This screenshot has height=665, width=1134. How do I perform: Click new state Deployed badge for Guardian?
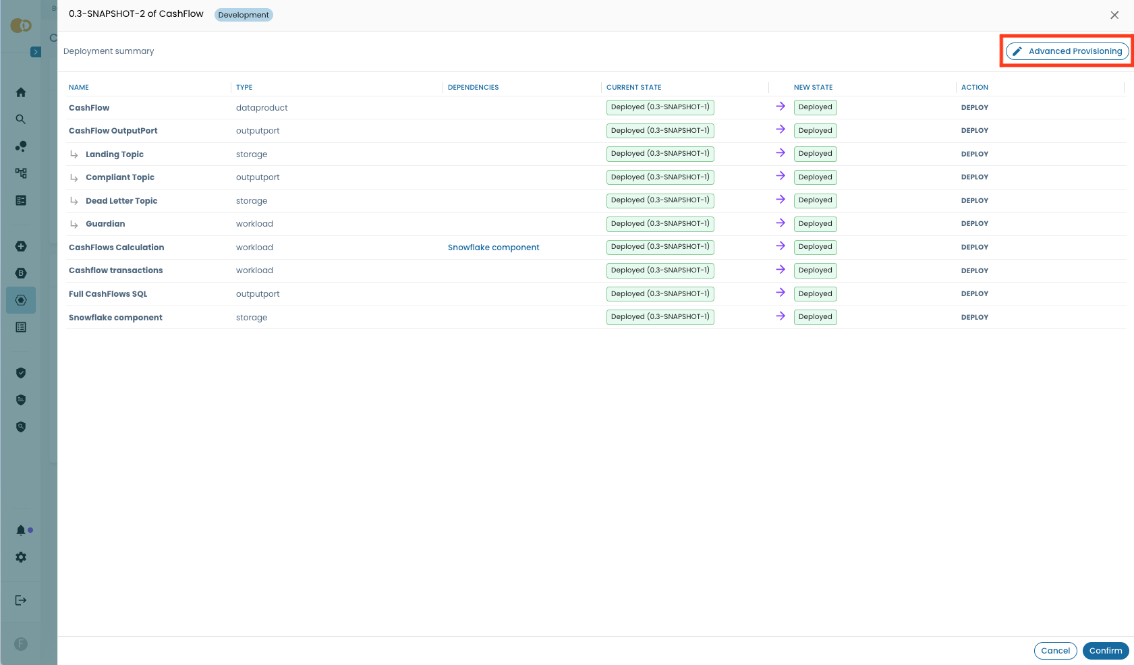[x=815, y=224]
